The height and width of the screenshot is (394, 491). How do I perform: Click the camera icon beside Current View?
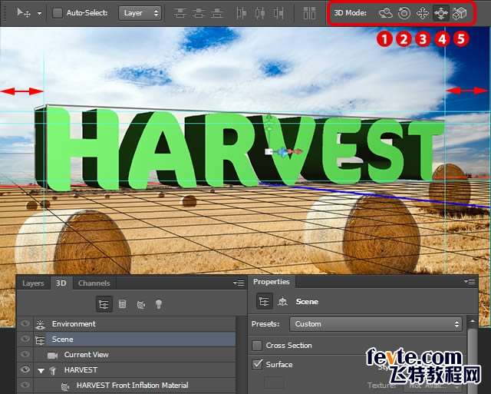[52, 355]
